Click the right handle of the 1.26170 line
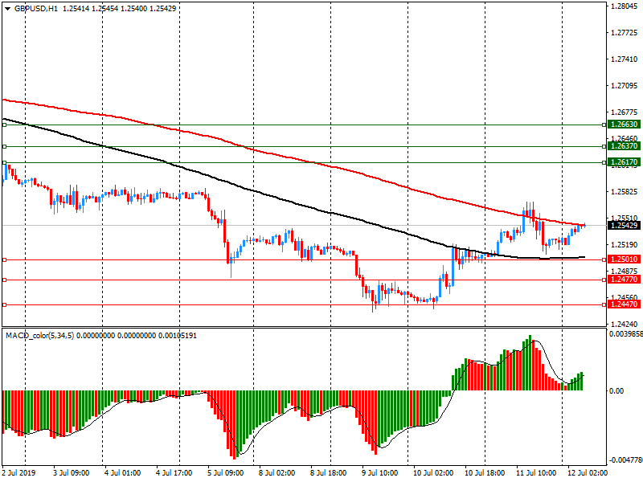Viewport: 643px width, 482px height. click(604, 162)
